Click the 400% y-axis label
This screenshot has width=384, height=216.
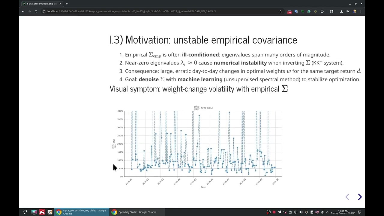[120, 111]
